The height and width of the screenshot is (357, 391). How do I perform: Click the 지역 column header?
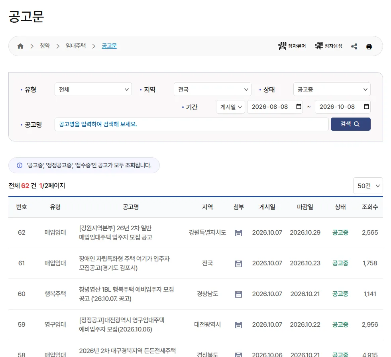(208, 207)
